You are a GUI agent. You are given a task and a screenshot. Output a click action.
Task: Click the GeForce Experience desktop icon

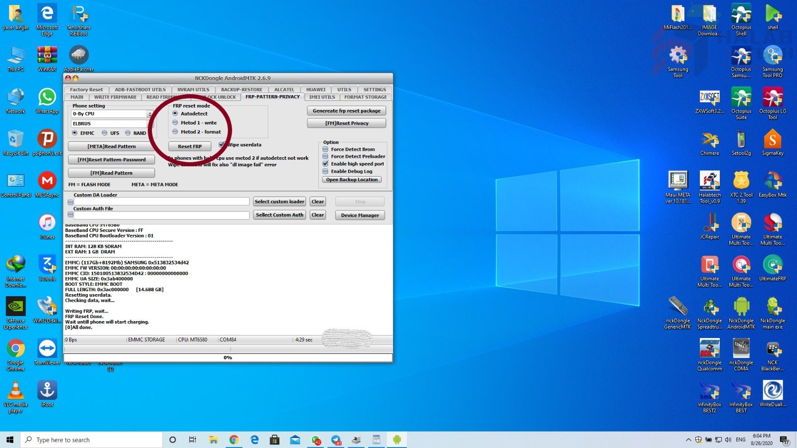coord(15,313)
